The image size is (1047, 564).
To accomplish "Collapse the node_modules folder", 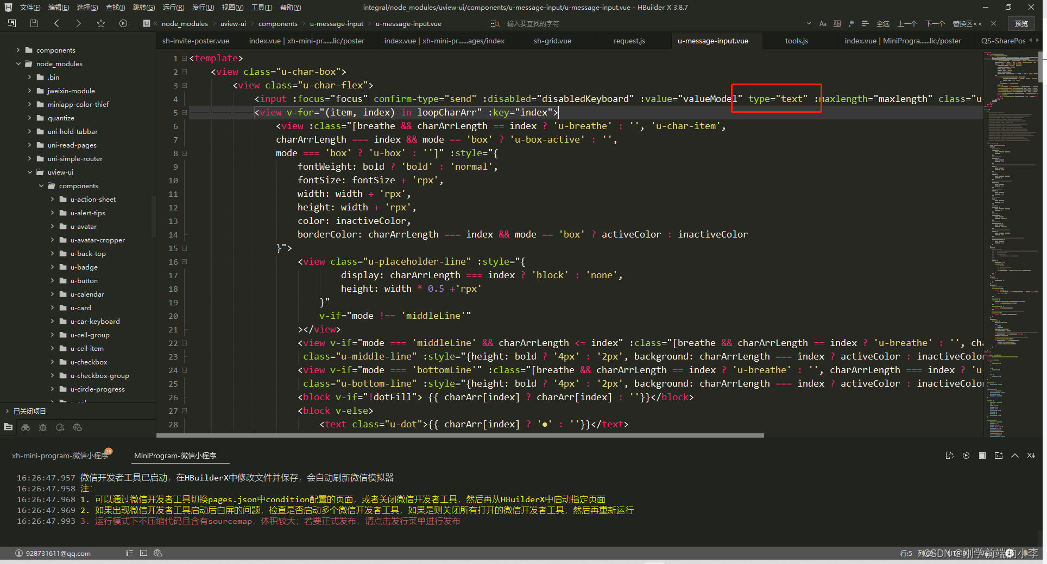I will tap(18, 63).
